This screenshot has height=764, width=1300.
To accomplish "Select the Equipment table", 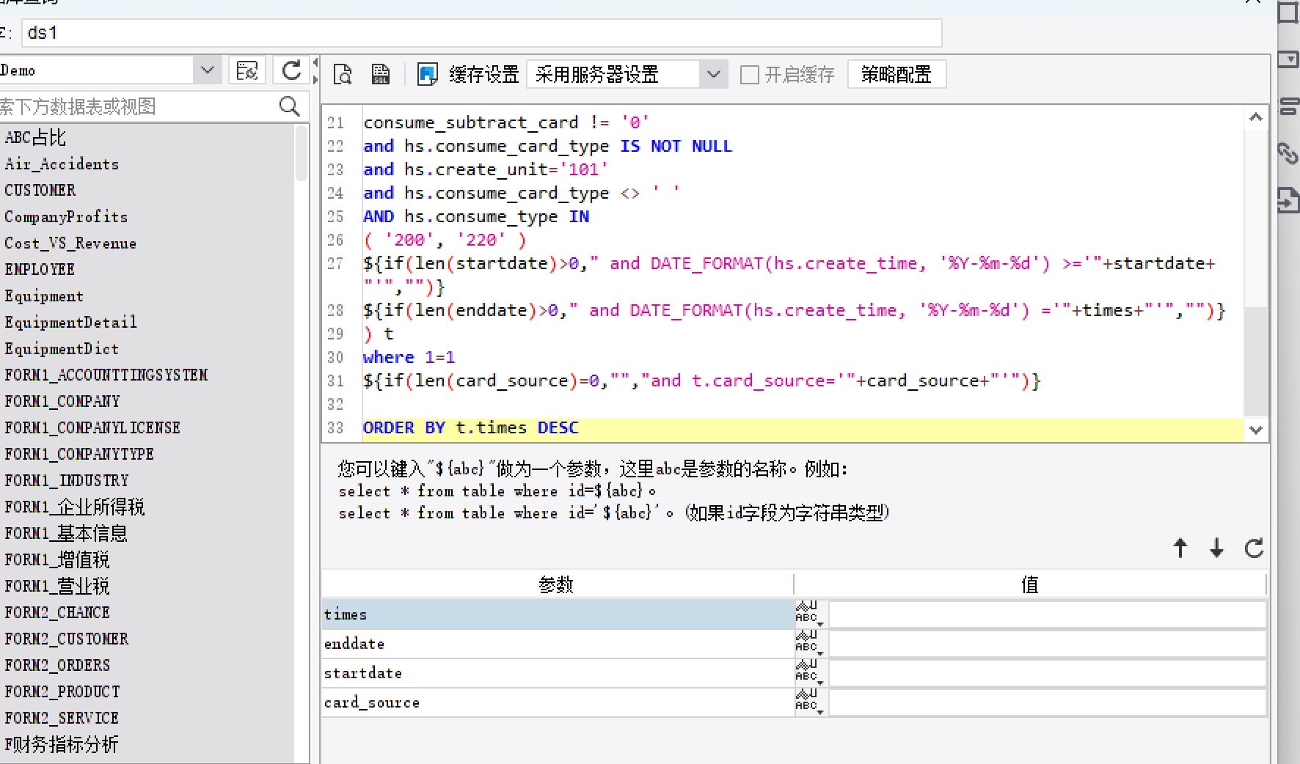I will pyautogui.click(x=44, y=295).
